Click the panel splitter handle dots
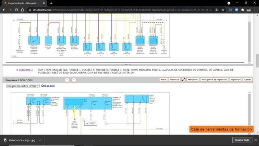 click(x=128, y=65)
